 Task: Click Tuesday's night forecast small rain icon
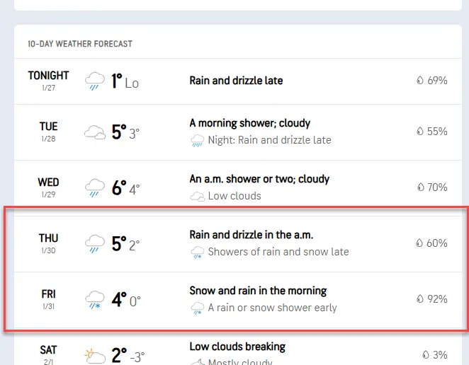(198, 141)
